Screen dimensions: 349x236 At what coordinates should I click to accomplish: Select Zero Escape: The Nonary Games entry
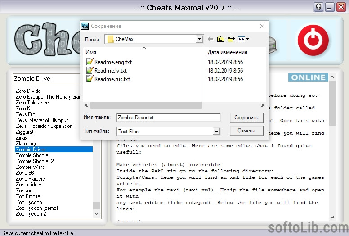click(48, 97)
